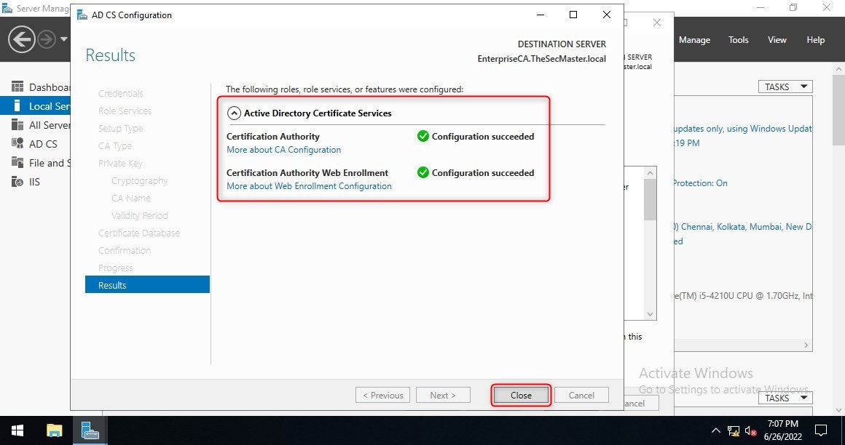The image size is (845, 445).
Task: Open the Windows Start menu
Action: [x=17, y=430]
